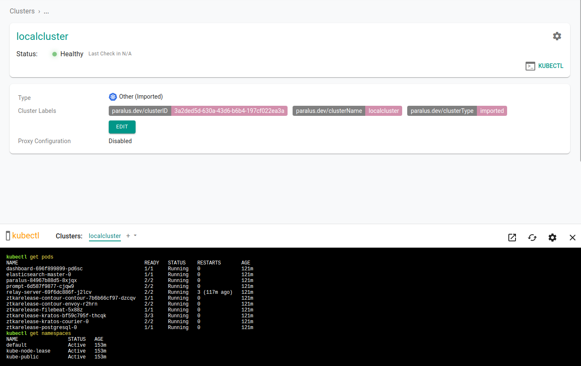
Task: Click the Kubernetes icon beside Other (Imported)
Action: coord(113,97)
